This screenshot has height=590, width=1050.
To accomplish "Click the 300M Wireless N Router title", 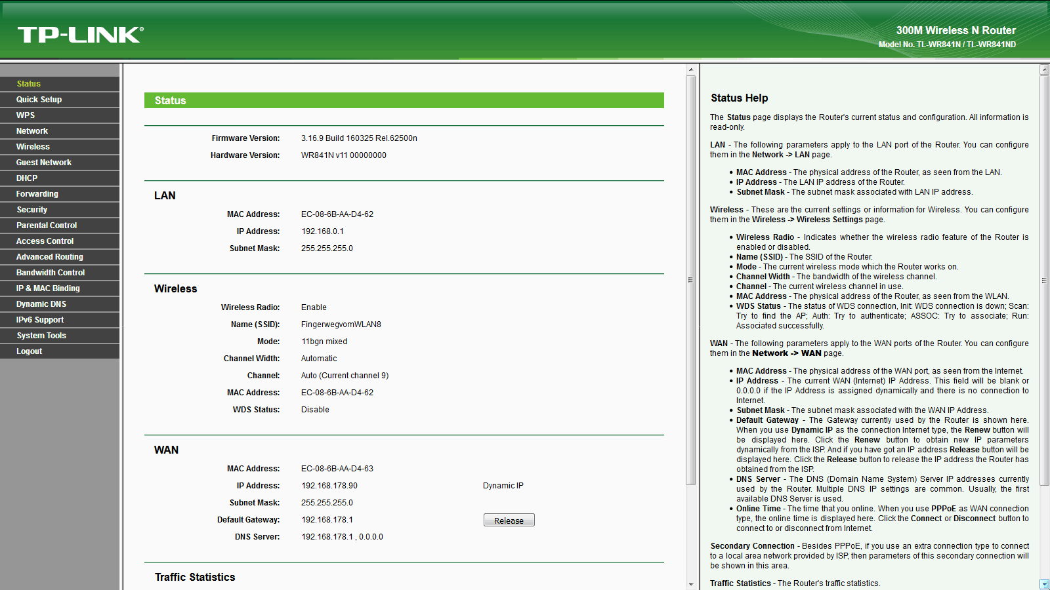I will [x=956, y=30].
